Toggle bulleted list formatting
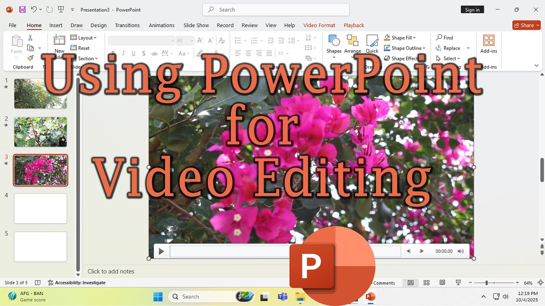545x306 pixels. (x=238, y=40)
